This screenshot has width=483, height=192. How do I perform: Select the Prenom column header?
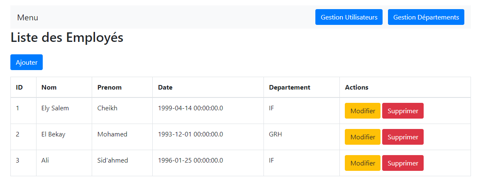110,87
